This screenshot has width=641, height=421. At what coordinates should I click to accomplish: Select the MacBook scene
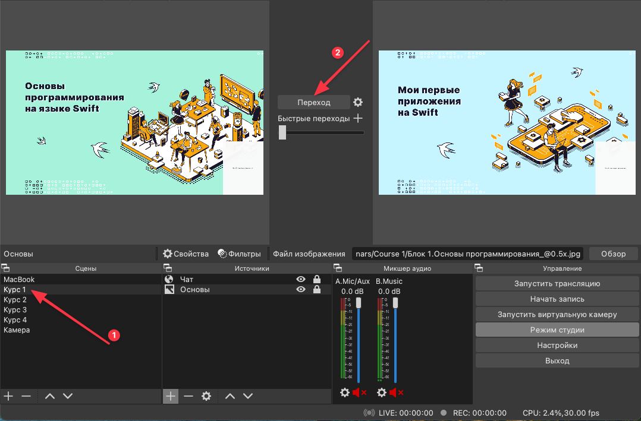click(x=81, y=279)
